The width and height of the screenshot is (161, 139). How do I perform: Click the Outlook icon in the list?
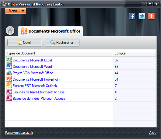point(9,85)
